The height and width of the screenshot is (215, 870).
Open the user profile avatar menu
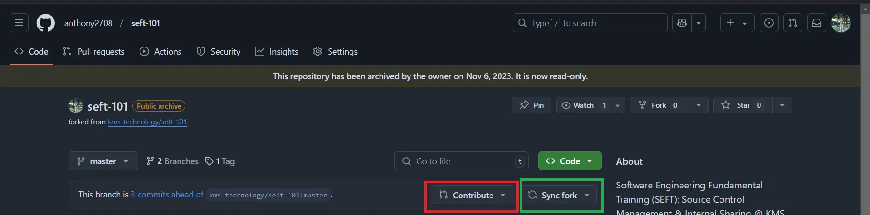(x=841, y=23)
